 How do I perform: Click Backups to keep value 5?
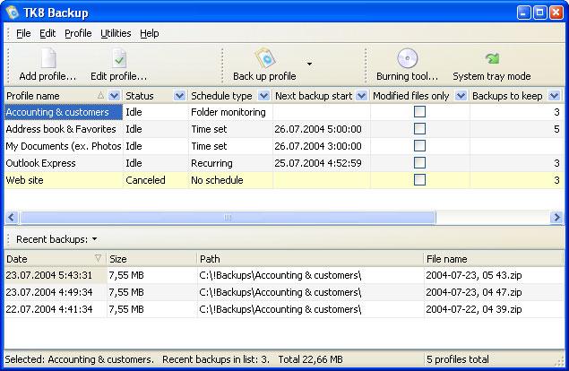[556, 129]
